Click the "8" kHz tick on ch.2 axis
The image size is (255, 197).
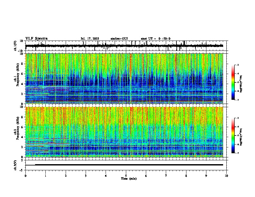[22, 117]
